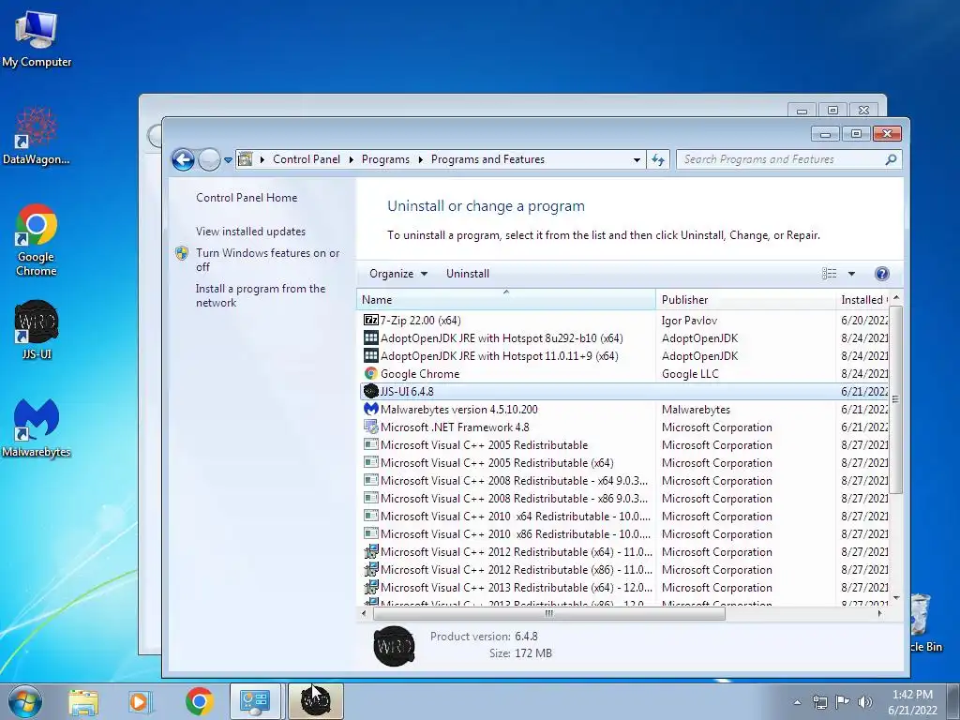Screen dimensions: 960x720
Task: Click the Forward navigation arrow
Action: click(x=209, y=159)
